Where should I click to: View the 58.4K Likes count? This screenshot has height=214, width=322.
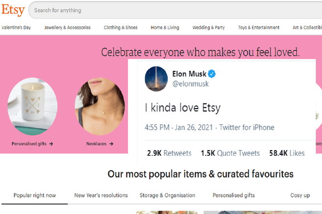tap(287, 153)
